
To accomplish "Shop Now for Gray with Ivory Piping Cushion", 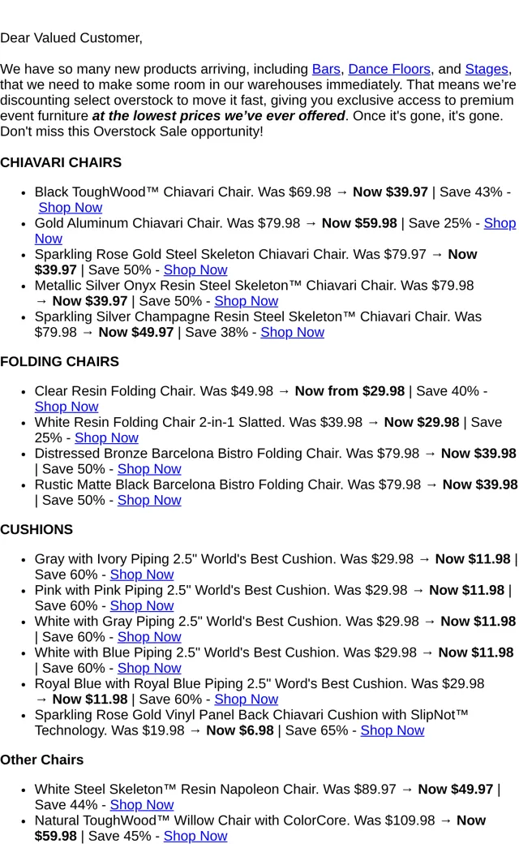I will [x=142, y=575].
